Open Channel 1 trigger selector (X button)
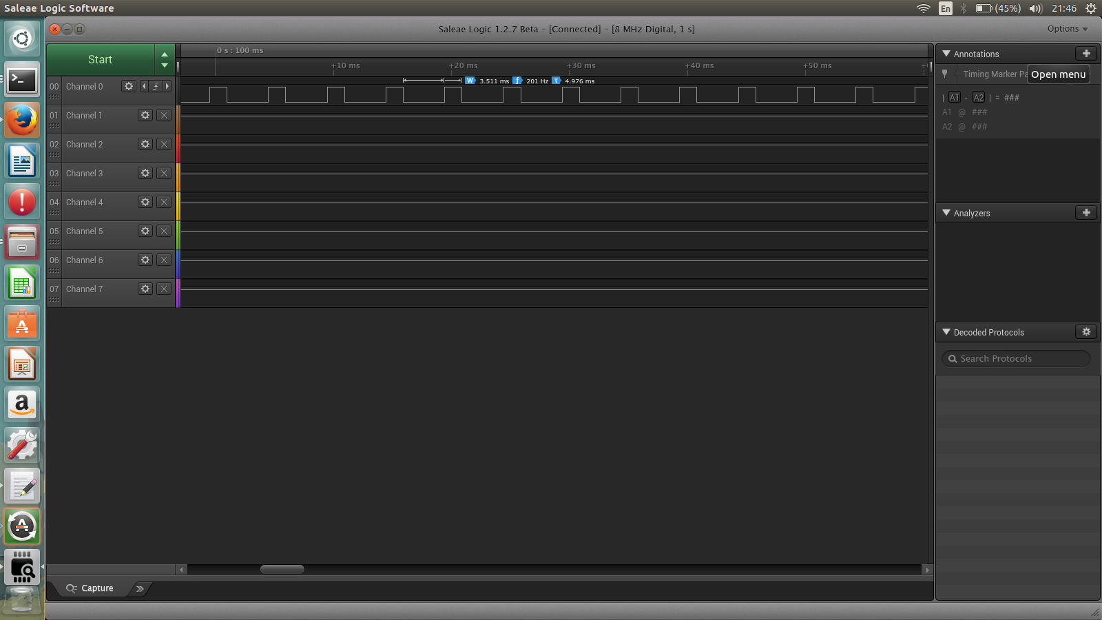This screenshot has width=1102, height=620. point(164,115)
